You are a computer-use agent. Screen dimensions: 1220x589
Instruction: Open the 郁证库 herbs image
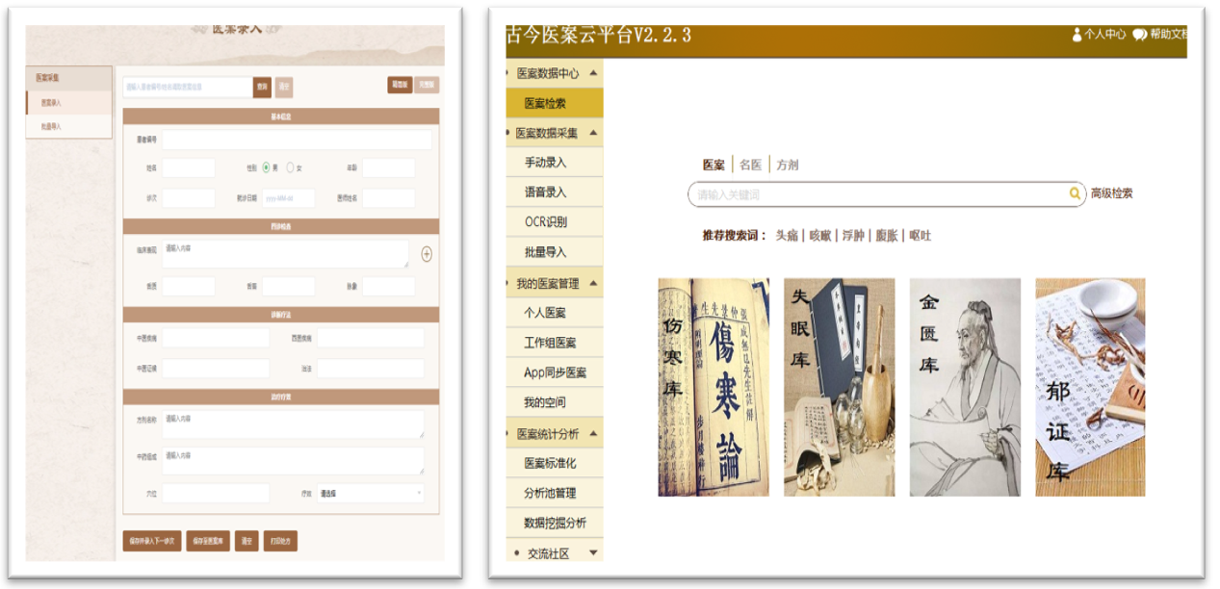tap(1090, 387)
